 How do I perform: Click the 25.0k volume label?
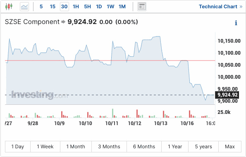(x=224, y=112)
